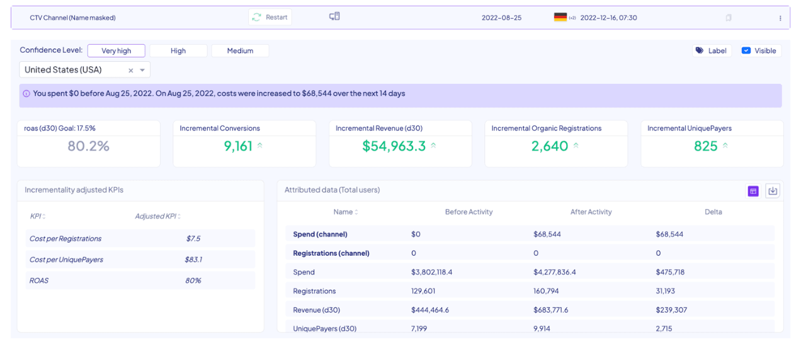
Task: Click the info icon in the spend banner
Action: coord(26,94)
